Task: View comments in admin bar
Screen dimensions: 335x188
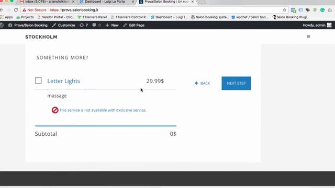Action: [x=96, y=25]
